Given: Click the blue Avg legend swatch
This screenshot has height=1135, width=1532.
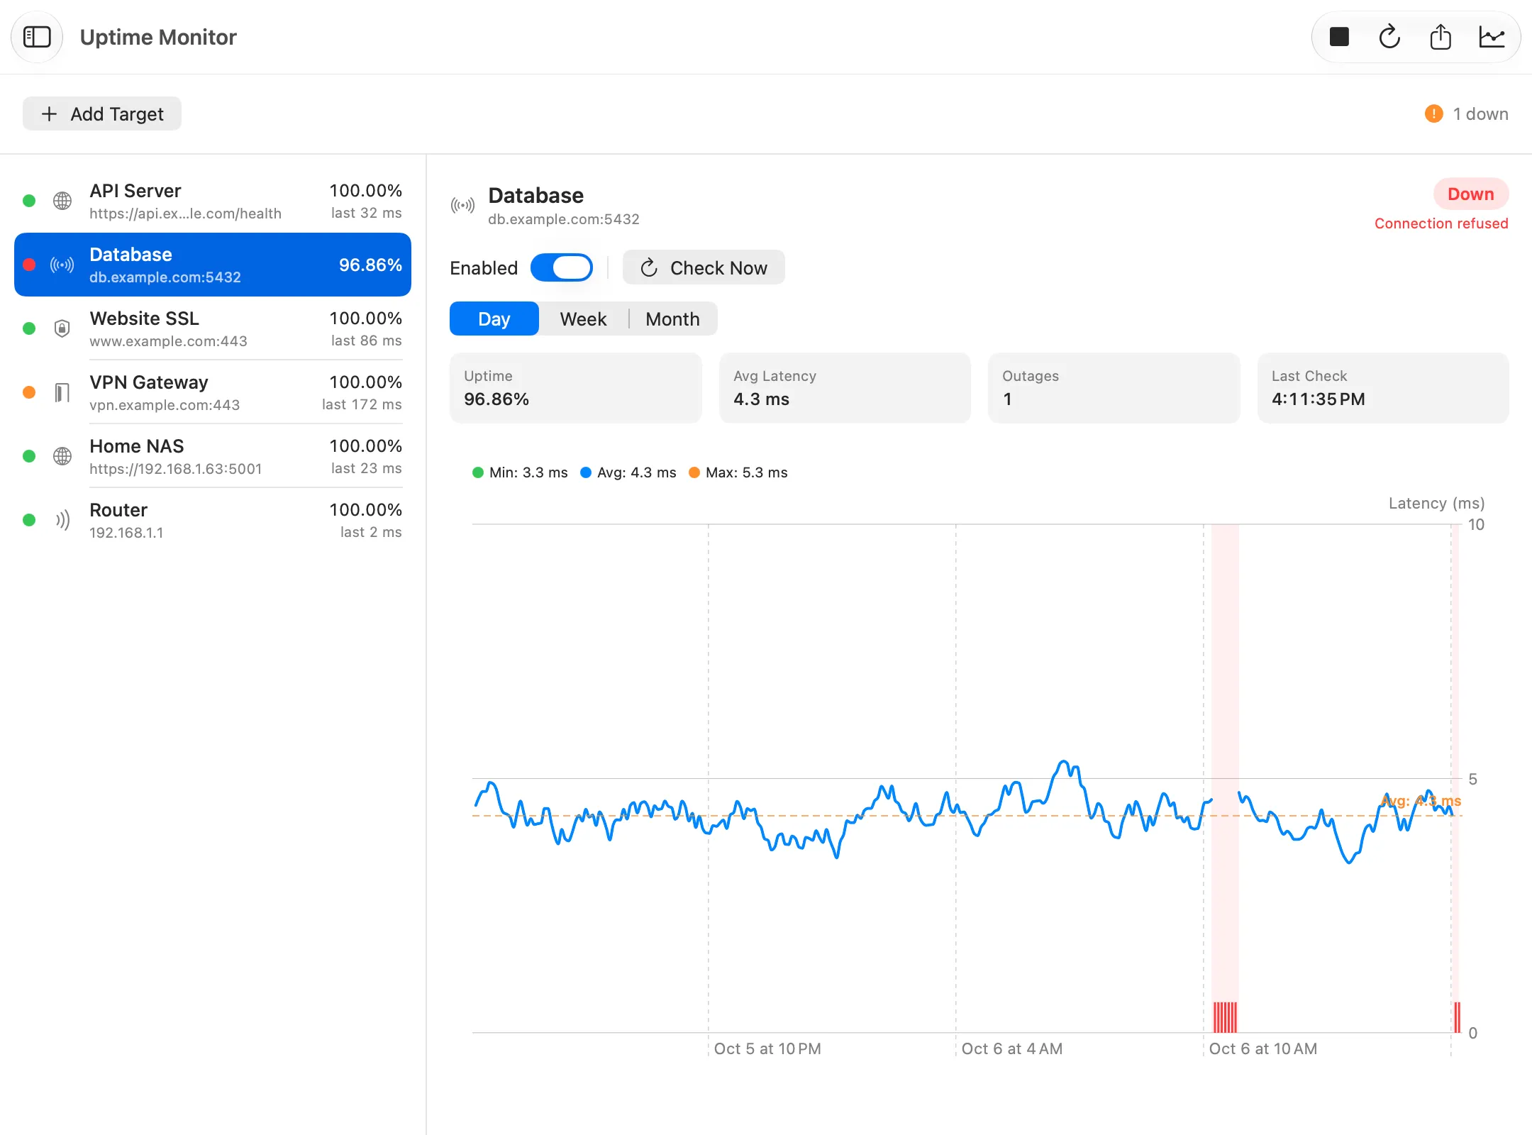Looking at the screenshot, I should 586,472.
